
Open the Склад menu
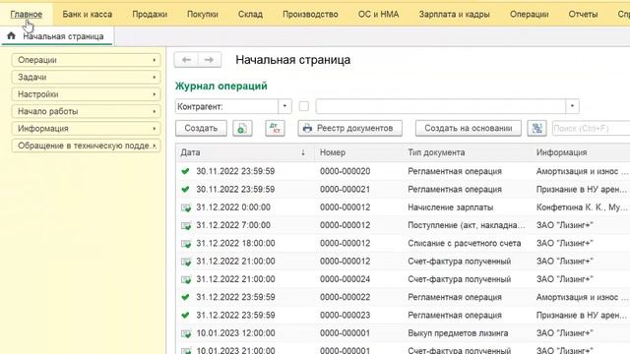[x=250, y=14]
